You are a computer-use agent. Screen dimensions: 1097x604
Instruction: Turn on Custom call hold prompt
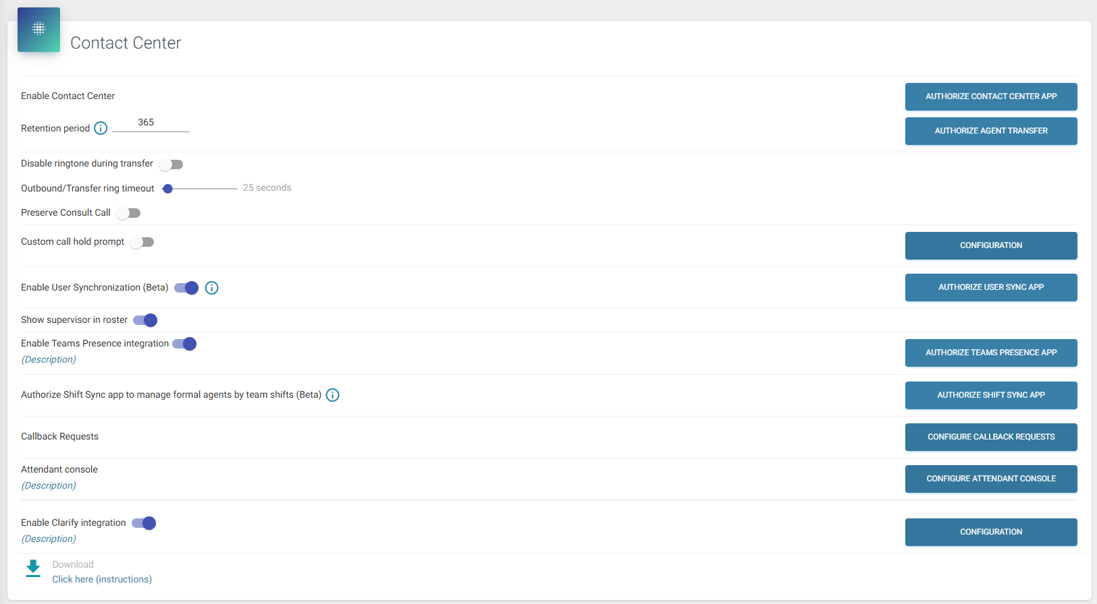pos(142,242)
